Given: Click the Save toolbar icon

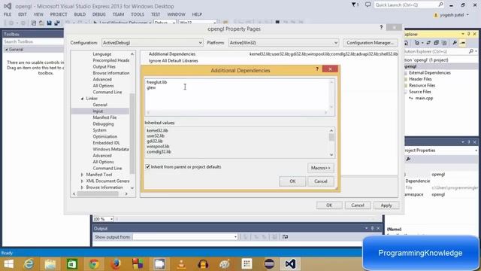Looking at the screenshot, I should [49, 23].
